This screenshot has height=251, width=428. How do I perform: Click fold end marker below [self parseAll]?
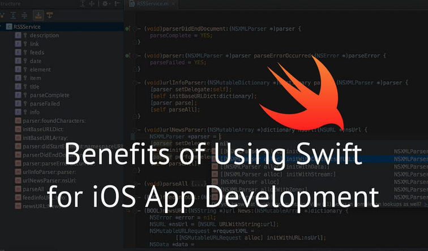click(x=135, y=116)
